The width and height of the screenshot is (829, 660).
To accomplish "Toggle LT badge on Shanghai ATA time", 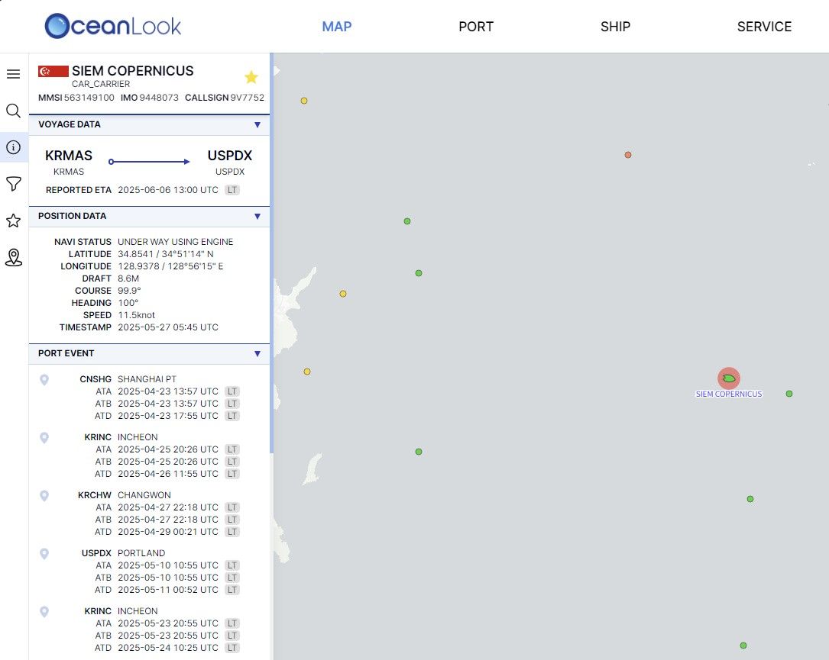I will (232, 391).
